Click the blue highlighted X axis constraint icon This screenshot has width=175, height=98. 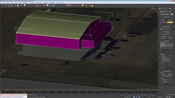pyautogui.click(x=53, y=5)
